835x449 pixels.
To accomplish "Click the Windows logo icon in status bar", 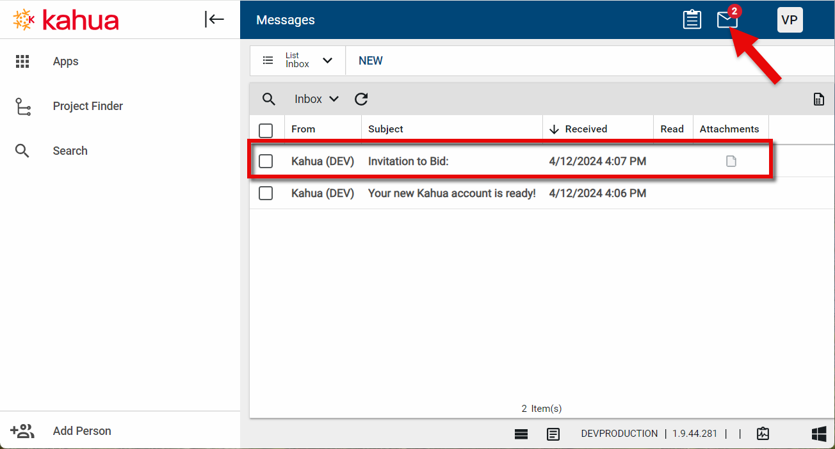I will coord(818,434).
